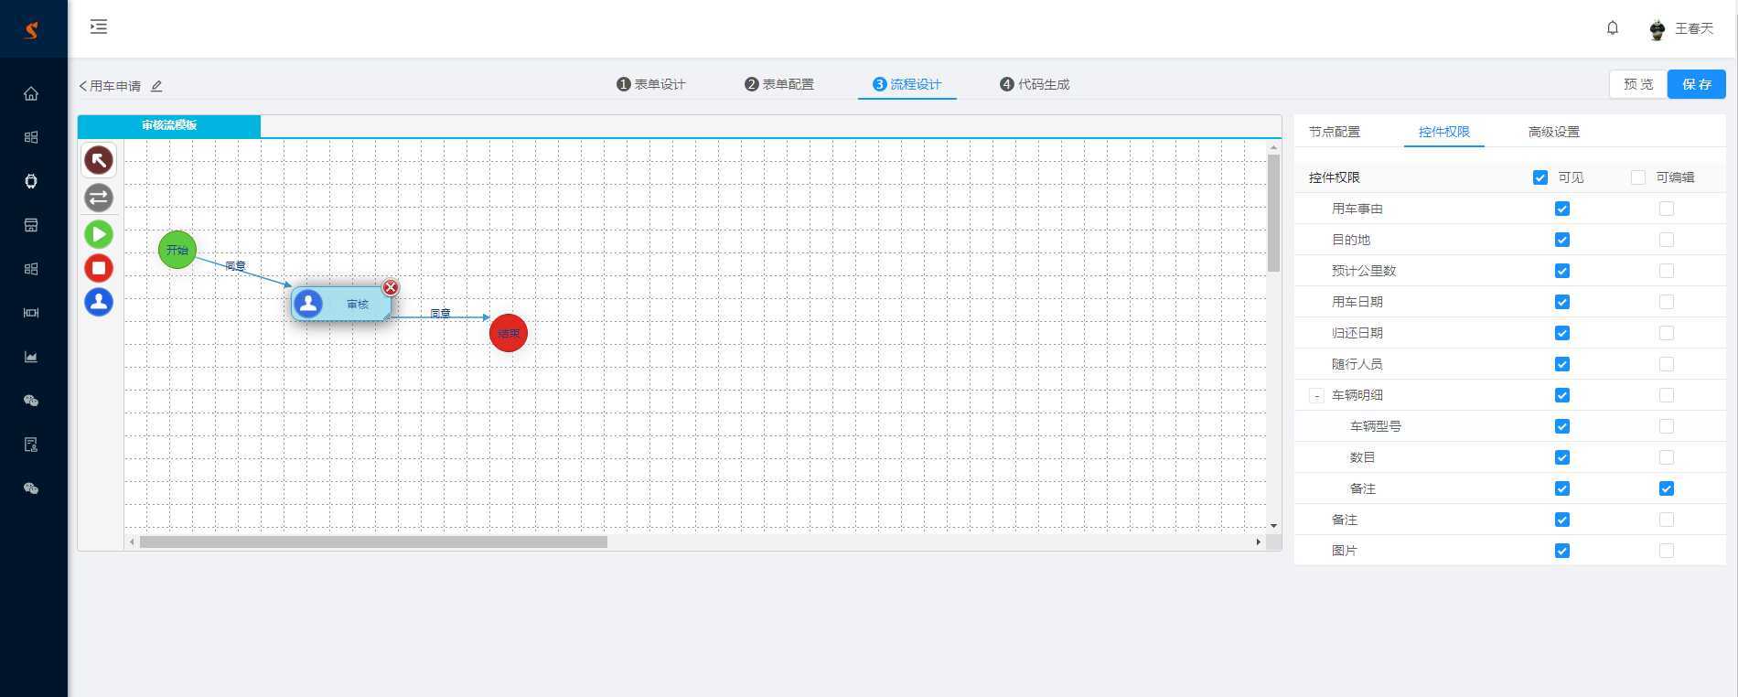
Task: Uncheck 可见 for 用车事由
Action: pos(1562,209)
